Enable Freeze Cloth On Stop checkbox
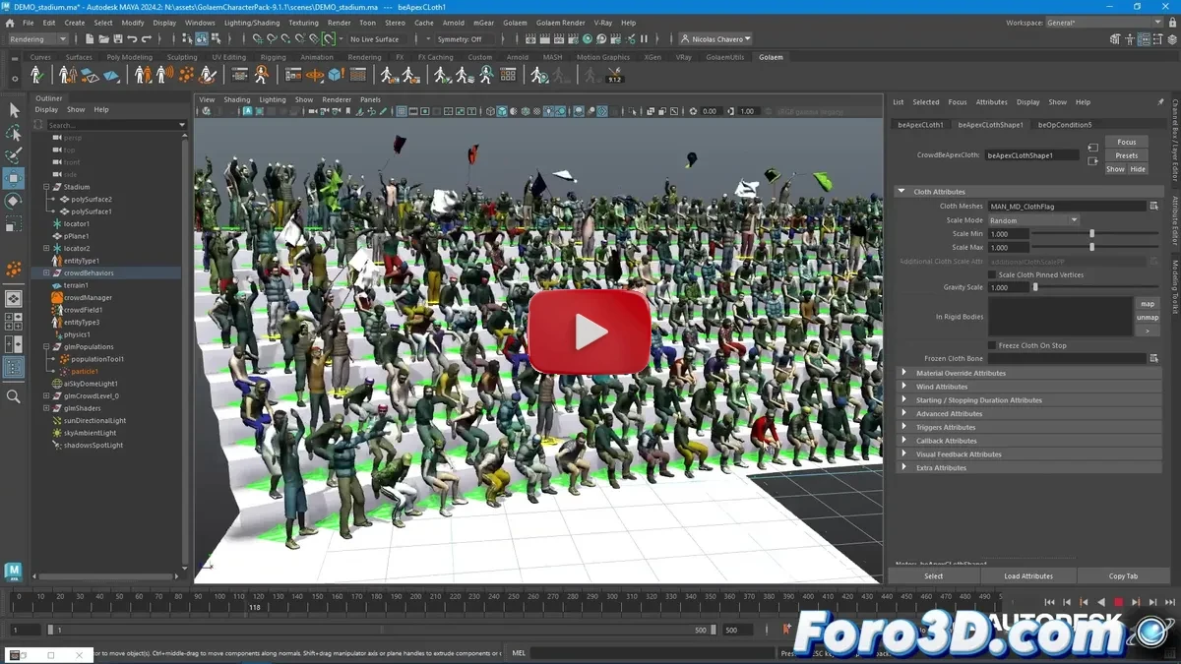The width and height of the screenshot is (1181, 664). click(993, 345)
